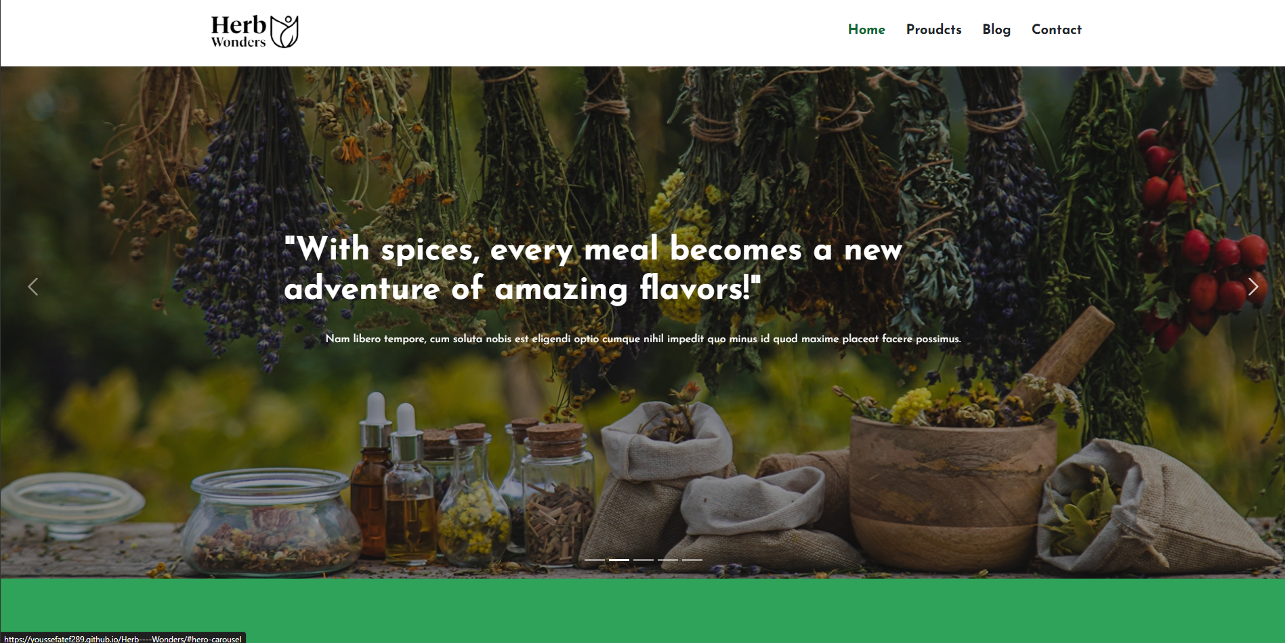Jump to the fourth carousel indicator

pos(668,560)
